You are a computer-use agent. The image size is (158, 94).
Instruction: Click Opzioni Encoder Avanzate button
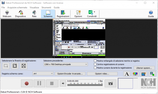[x=70, y=74]
